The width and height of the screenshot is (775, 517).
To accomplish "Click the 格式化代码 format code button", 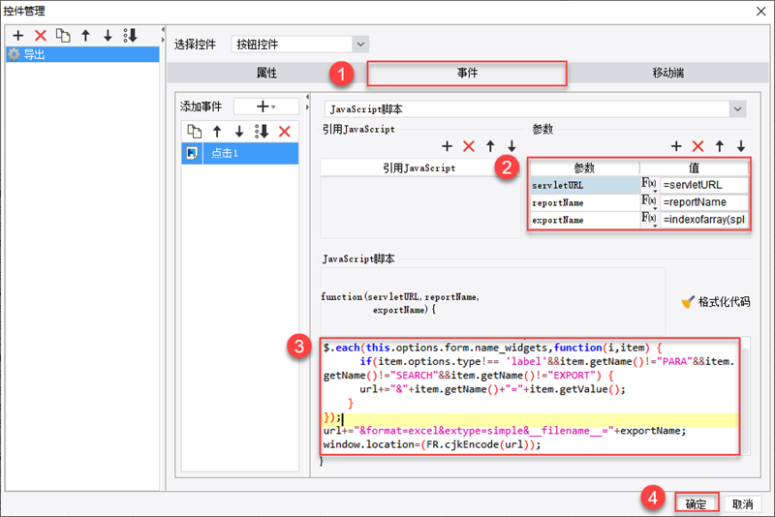I will (716, 302).
